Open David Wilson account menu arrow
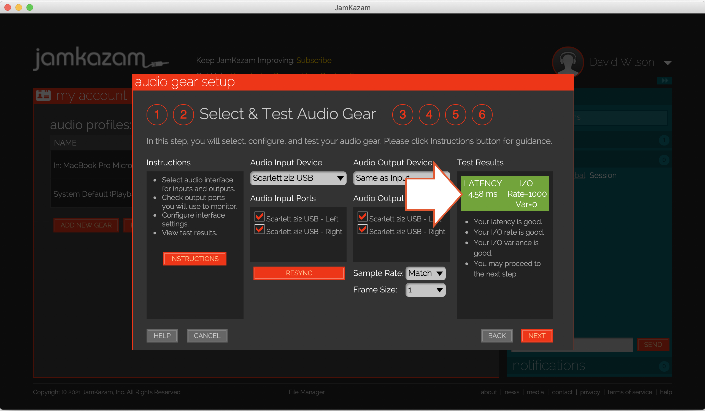 coord(668,63)
